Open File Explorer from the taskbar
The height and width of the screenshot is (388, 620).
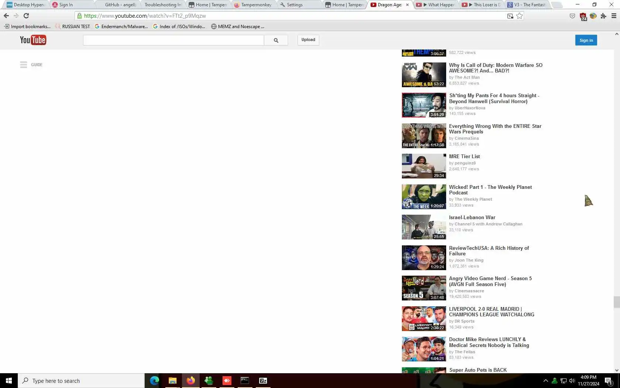pos(172,381)
